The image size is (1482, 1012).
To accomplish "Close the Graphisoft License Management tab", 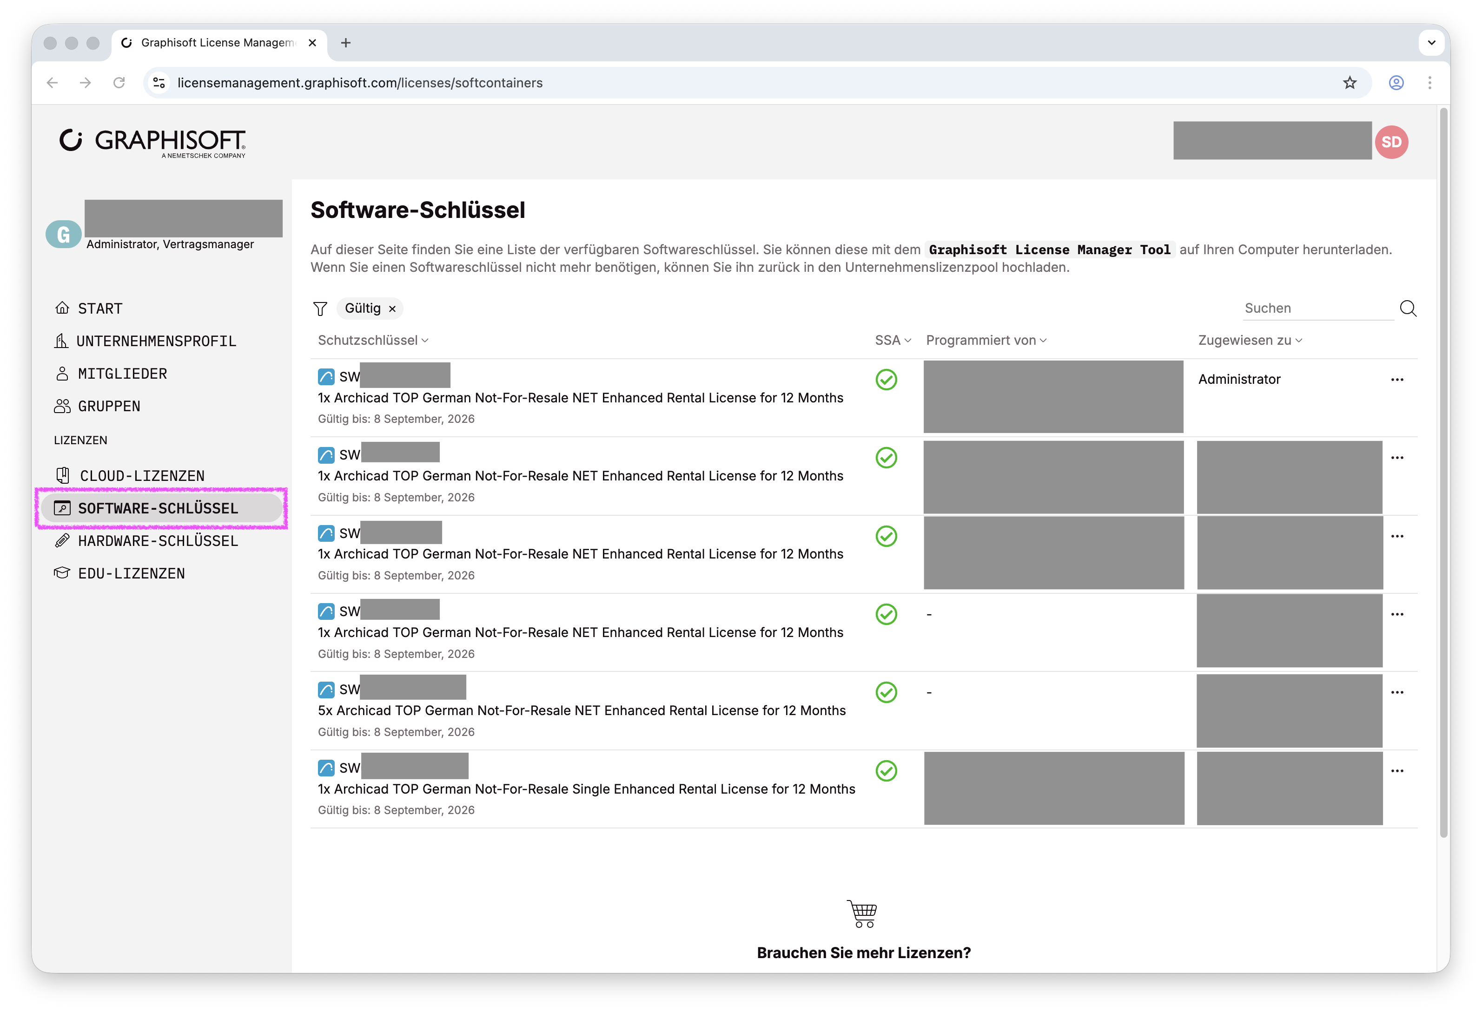I will (x=312, y=43).
